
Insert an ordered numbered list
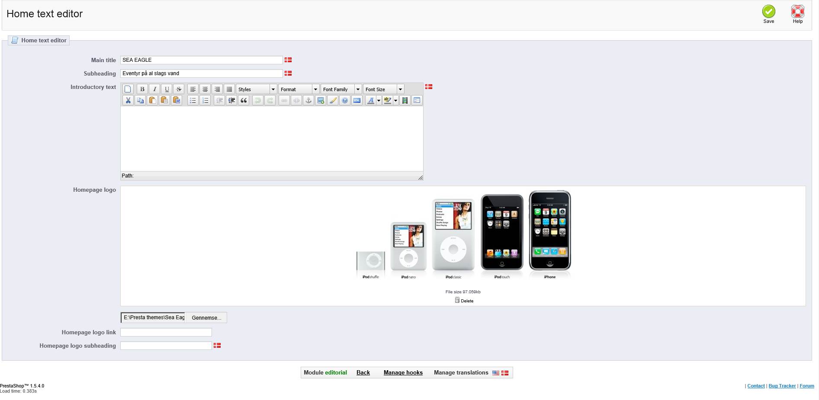pyautogui.click(x=205, y=100)
